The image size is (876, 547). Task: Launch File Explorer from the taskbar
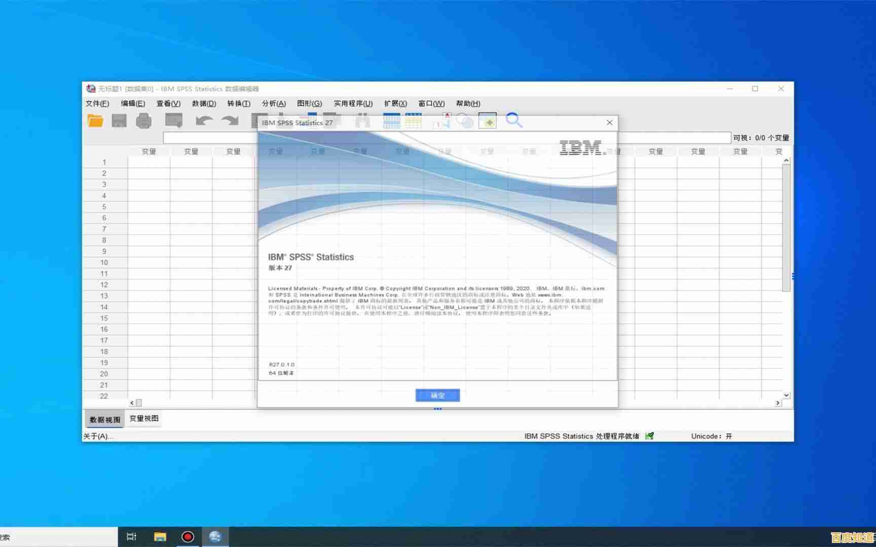(160, 536)
